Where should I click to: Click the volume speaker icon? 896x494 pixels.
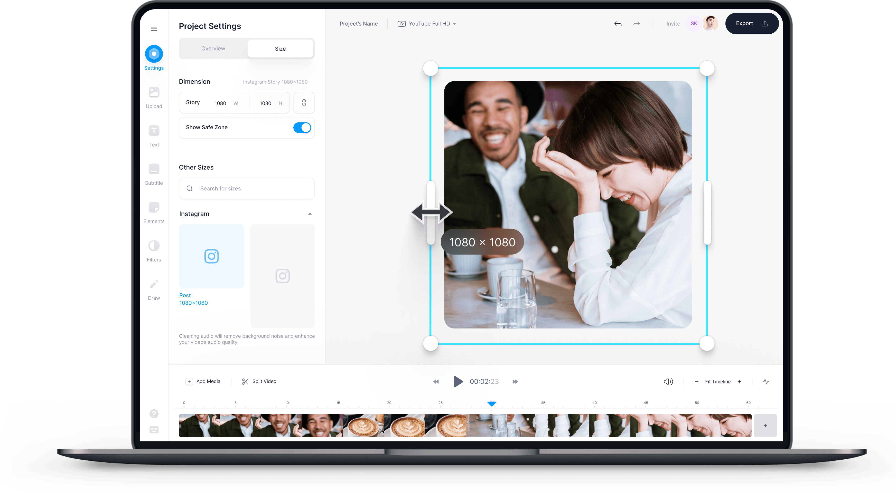coord(668,381)
